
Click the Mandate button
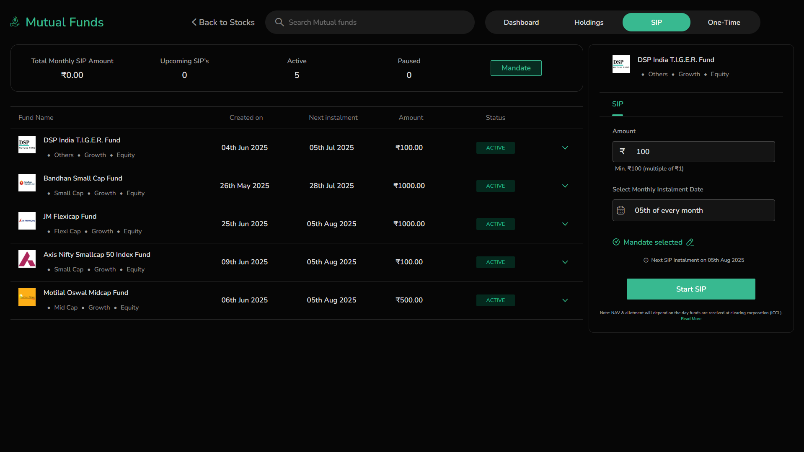coord(516,68)
